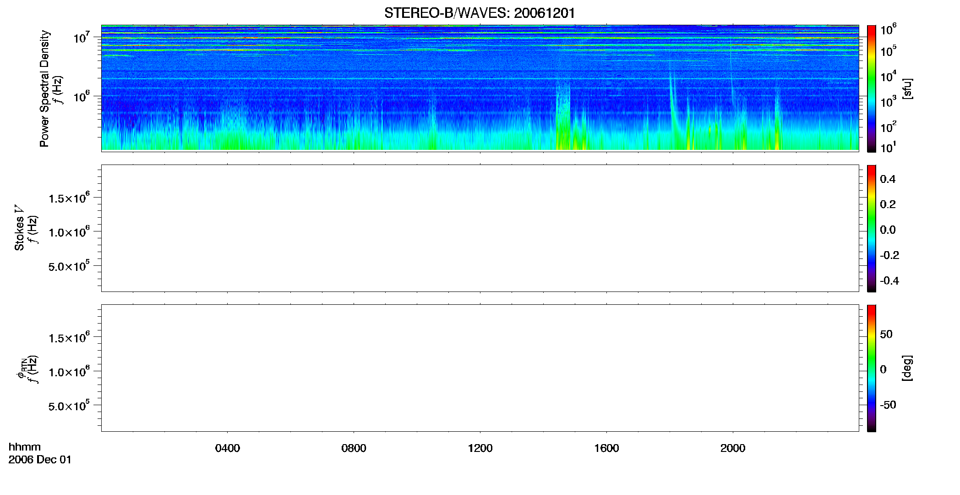Select the 2000 time axis label
The height and width of the screenshot is (495, 960).
[733, 448]
